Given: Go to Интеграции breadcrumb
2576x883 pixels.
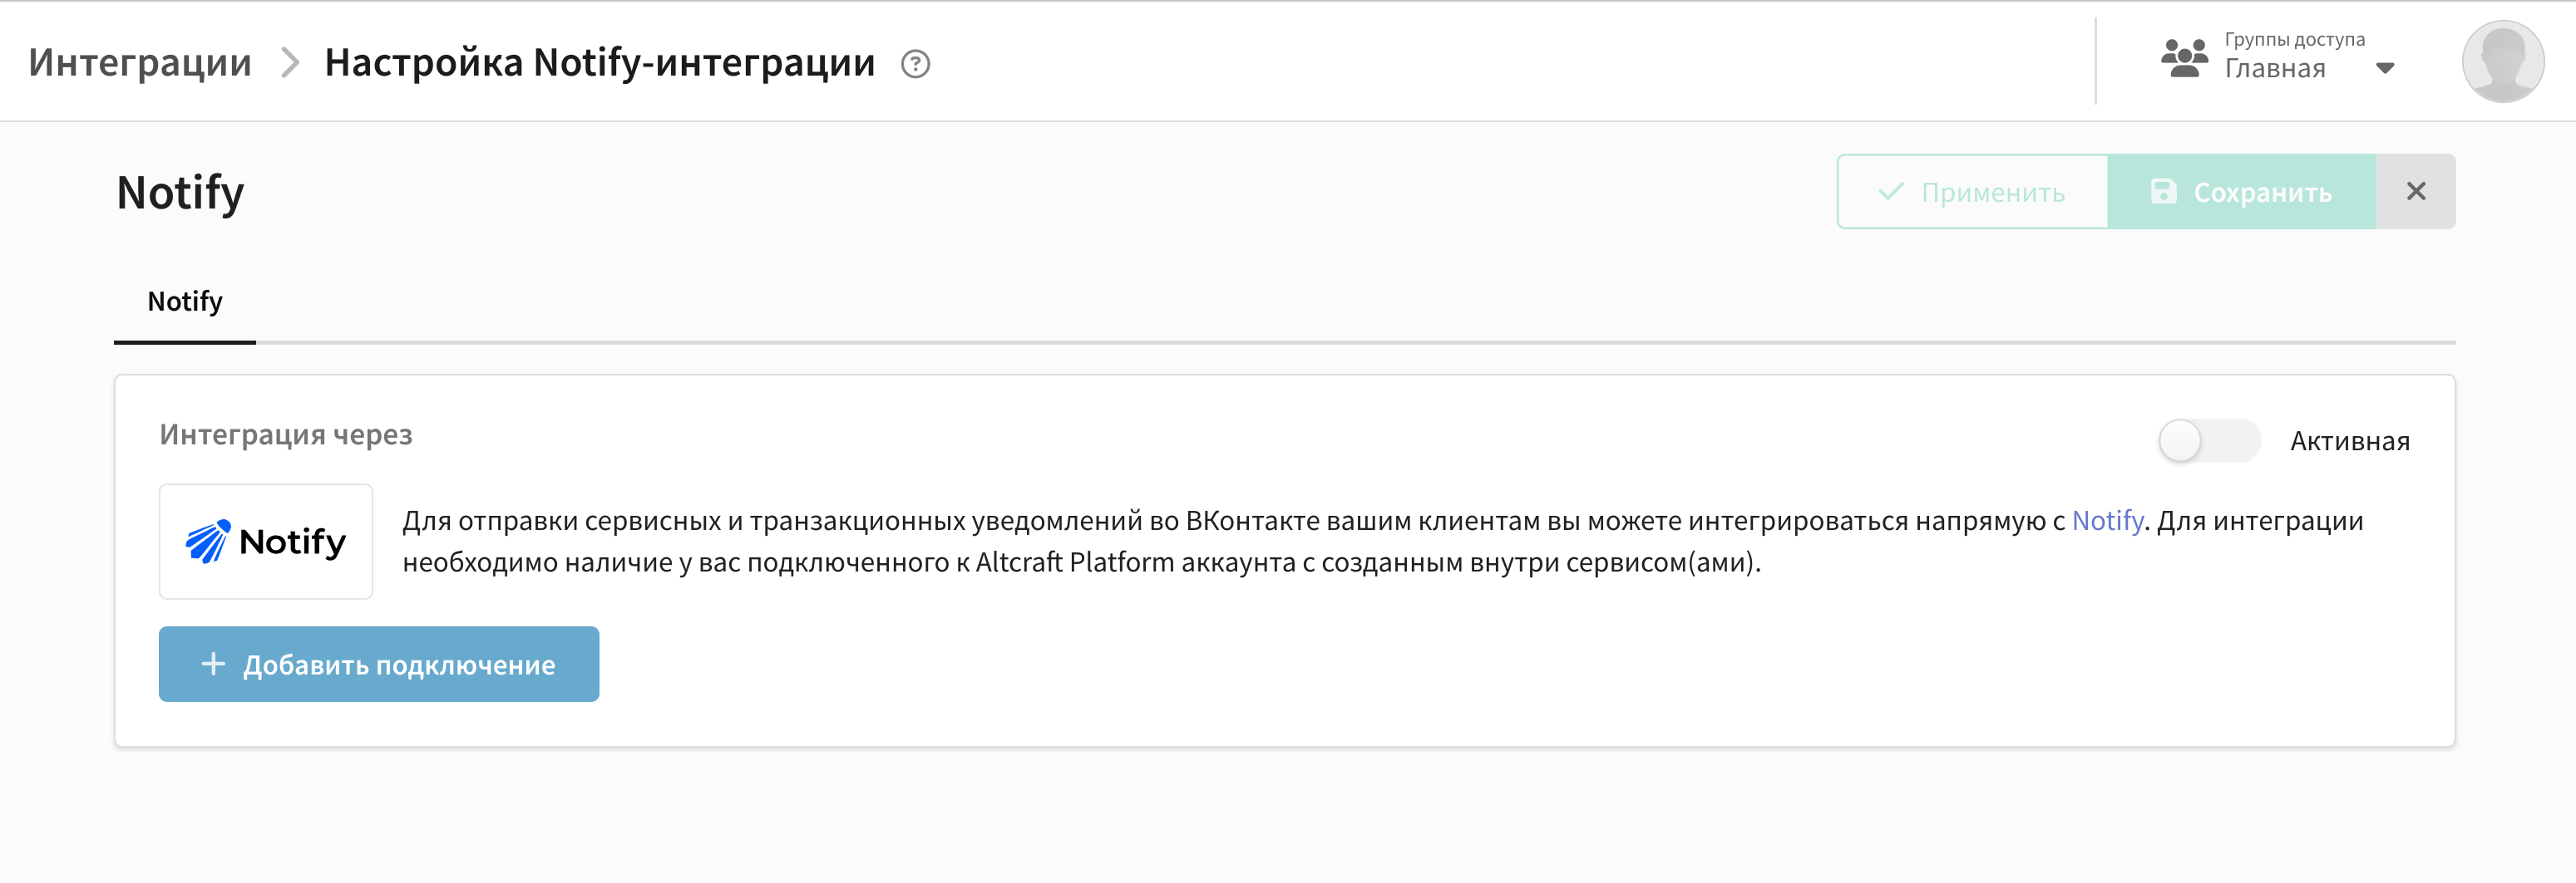Looking at the screenshot, I should click(140, 63).
